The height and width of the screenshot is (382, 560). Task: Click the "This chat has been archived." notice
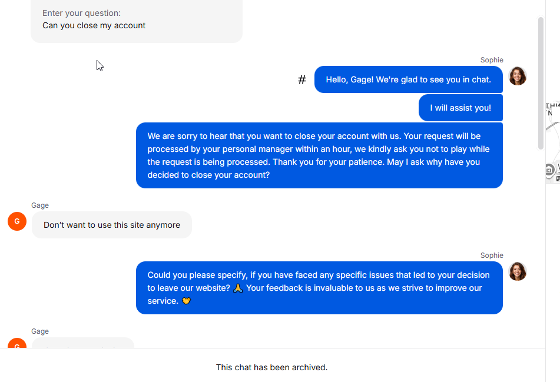[271, 367]
